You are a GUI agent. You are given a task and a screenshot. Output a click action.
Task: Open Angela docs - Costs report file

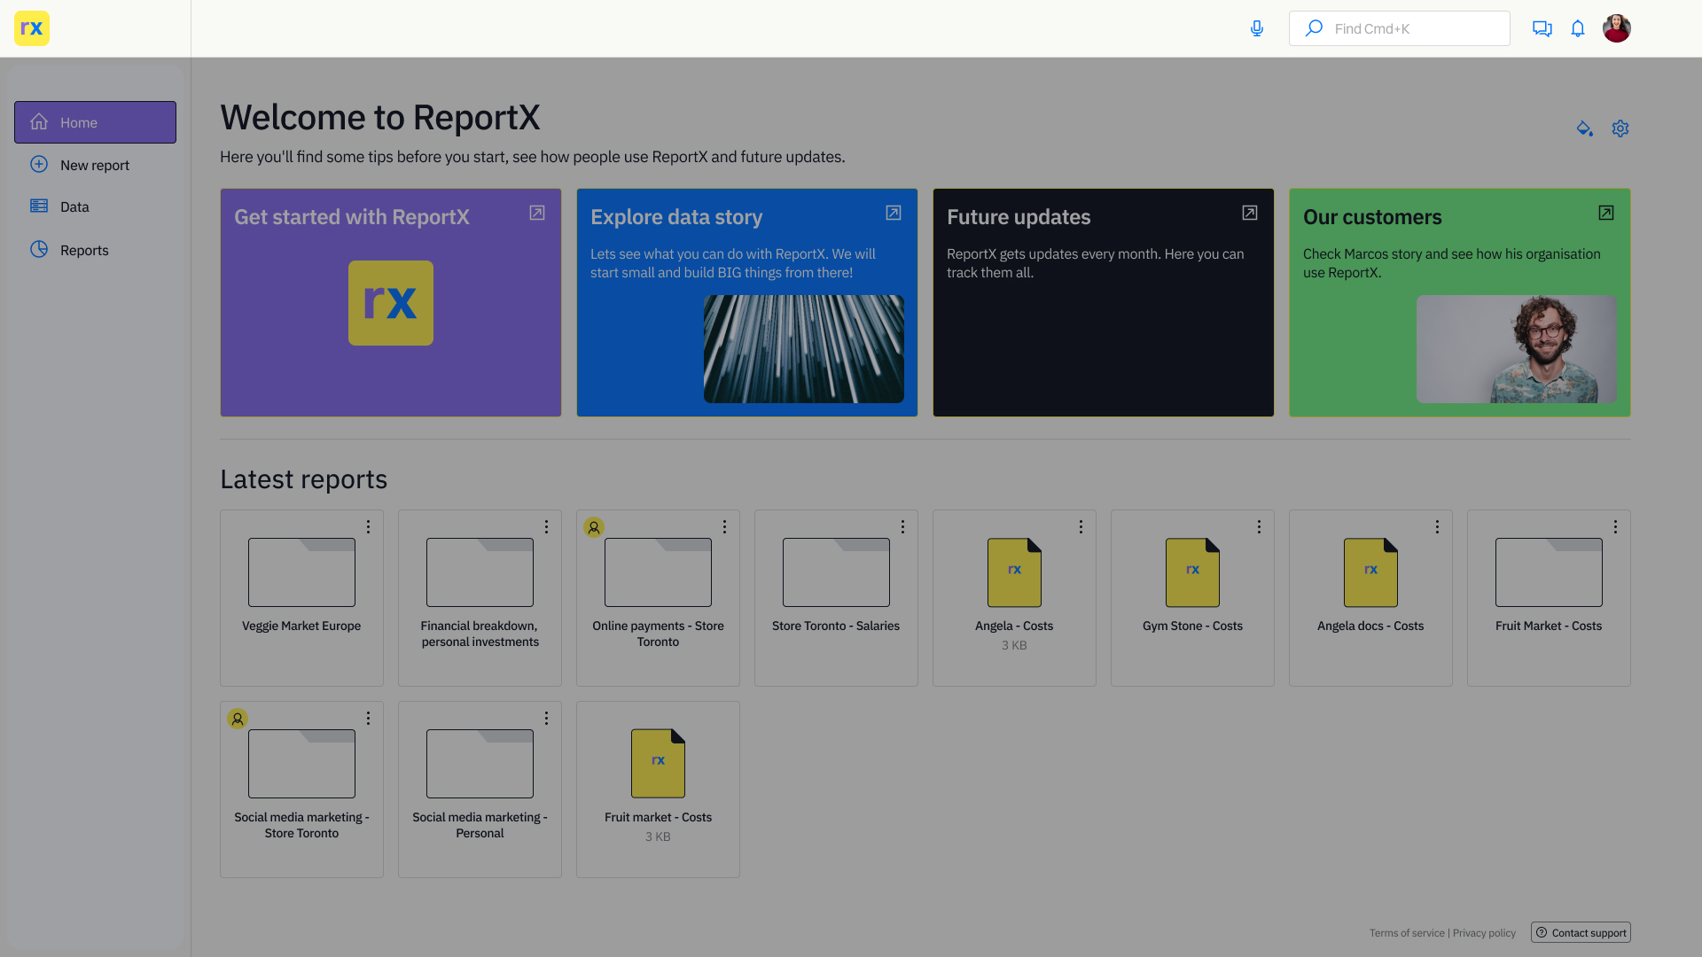click(x=1370, y=572)
